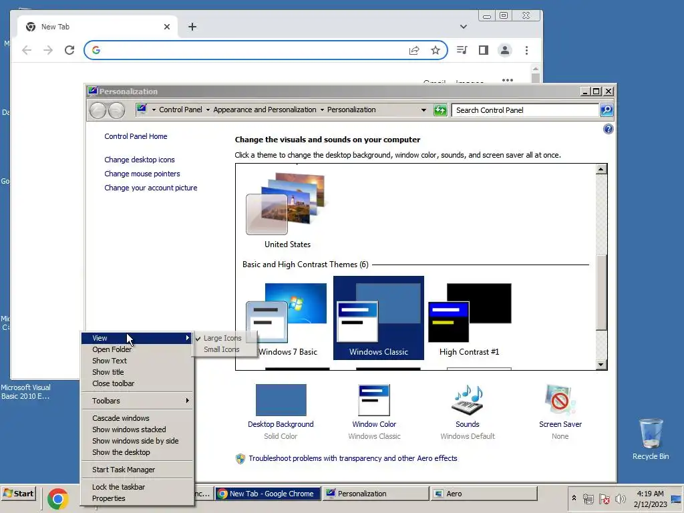Select the Windows Classic theme

point(378,318)
